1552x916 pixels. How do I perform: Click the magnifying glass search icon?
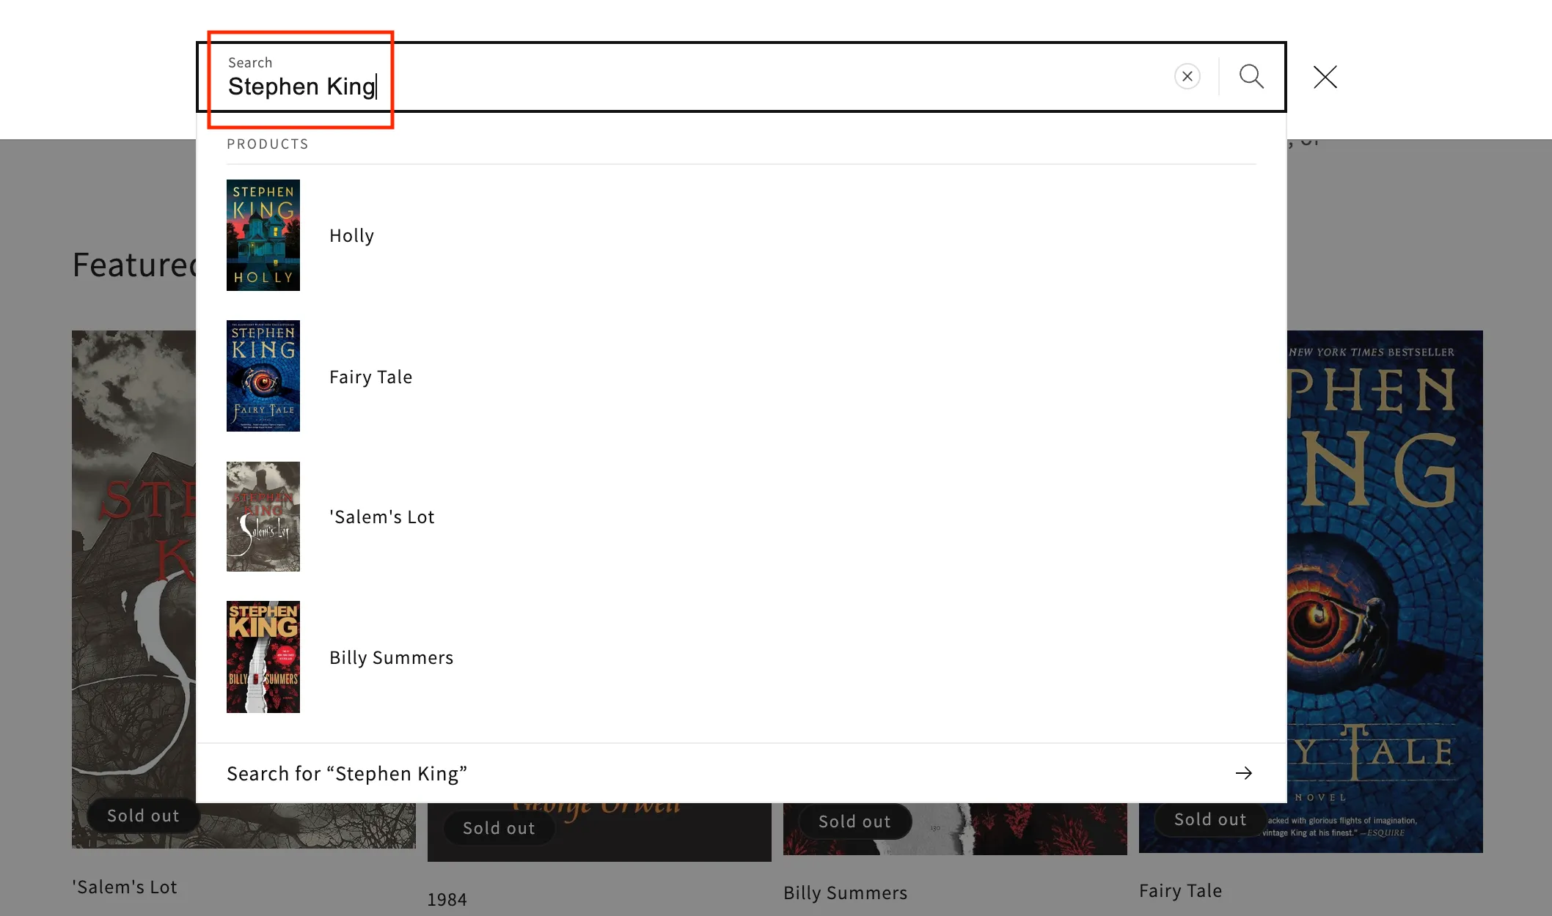1251,76
